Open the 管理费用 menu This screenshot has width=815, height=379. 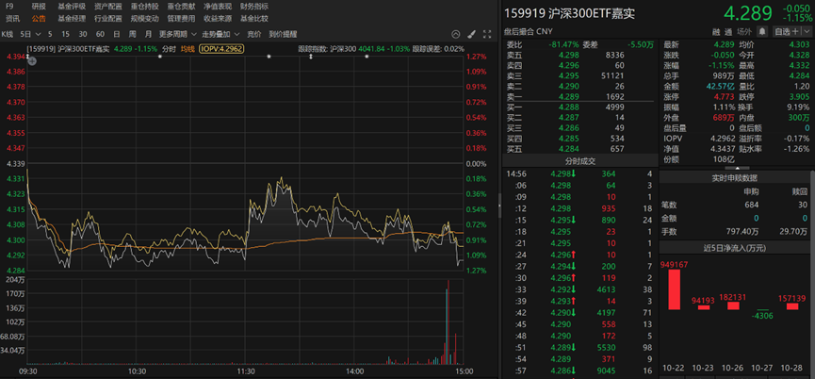(x=182, y=19)
